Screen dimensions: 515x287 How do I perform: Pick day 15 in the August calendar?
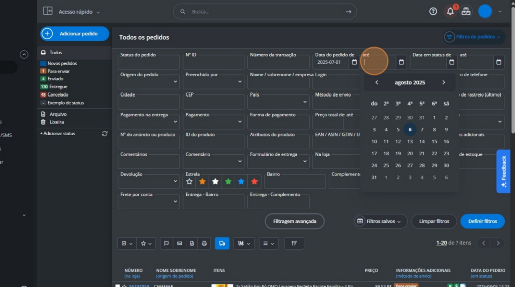[x=434, y=142]
